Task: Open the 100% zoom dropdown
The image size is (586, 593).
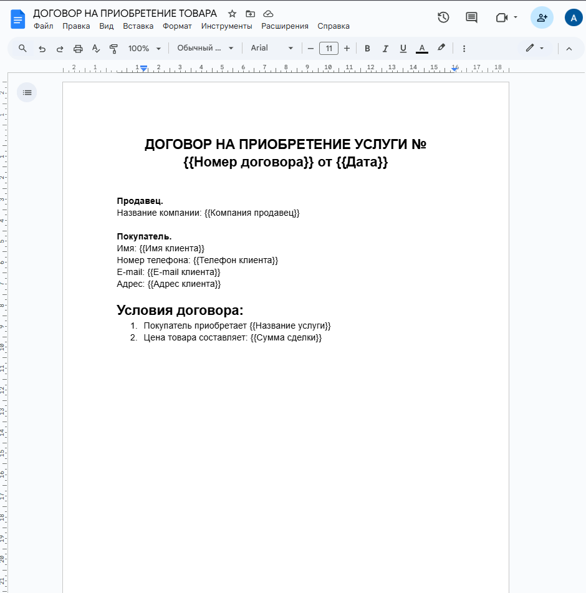Action: 144,48
